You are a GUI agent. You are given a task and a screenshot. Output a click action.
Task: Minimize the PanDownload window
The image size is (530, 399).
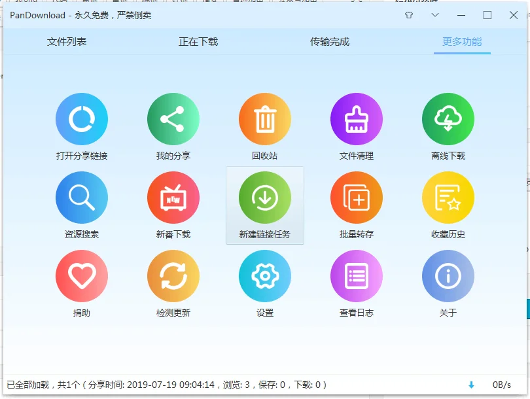461,15
